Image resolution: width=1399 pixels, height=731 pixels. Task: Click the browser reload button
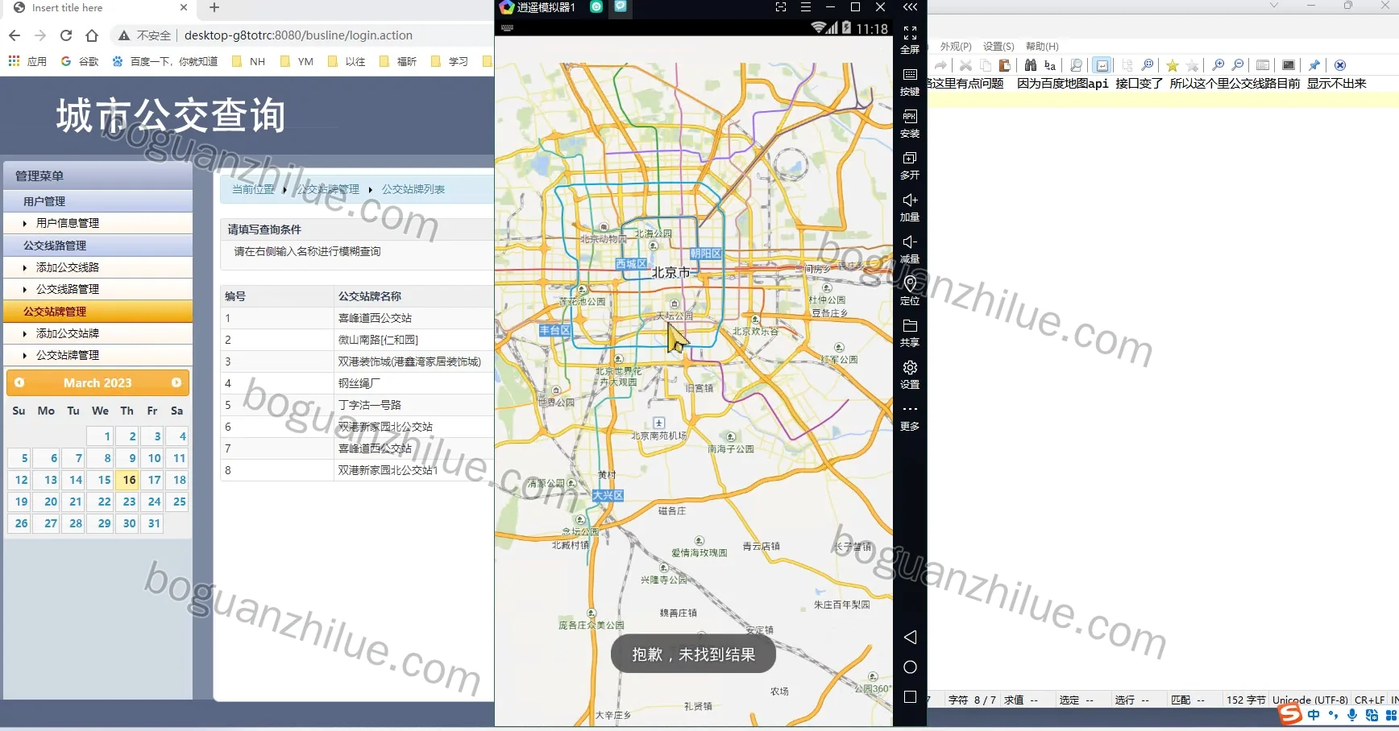click(66, 35)
